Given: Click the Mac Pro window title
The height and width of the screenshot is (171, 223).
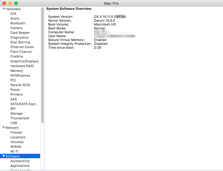Looking at the screenshot, I should pos(111,3).
